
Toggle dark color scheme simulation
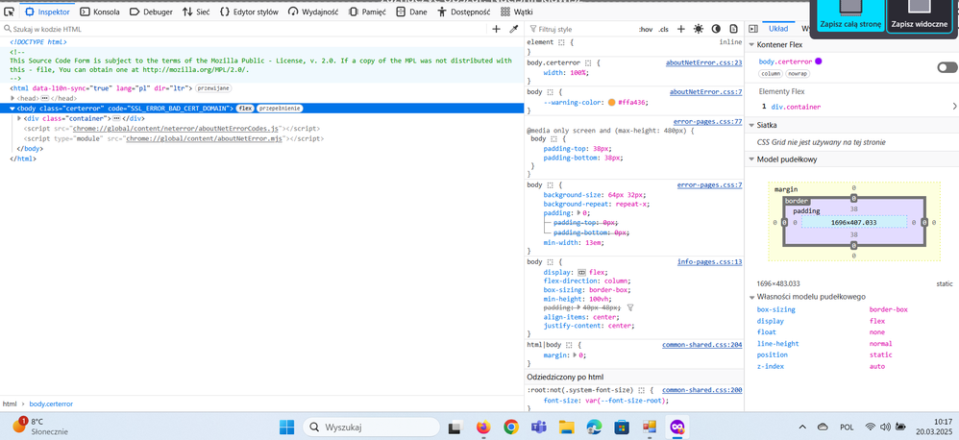pos(716,29)
